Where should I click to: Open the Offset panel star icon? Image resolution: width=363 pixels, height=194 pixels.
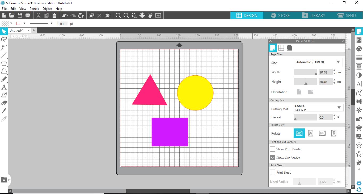pyautogui.click(x=359, y=127)
